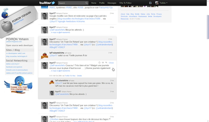209x122 pixels.
Task: Open the Profile page from navbar
Action: pyautogui.click(x=102, y=3)
